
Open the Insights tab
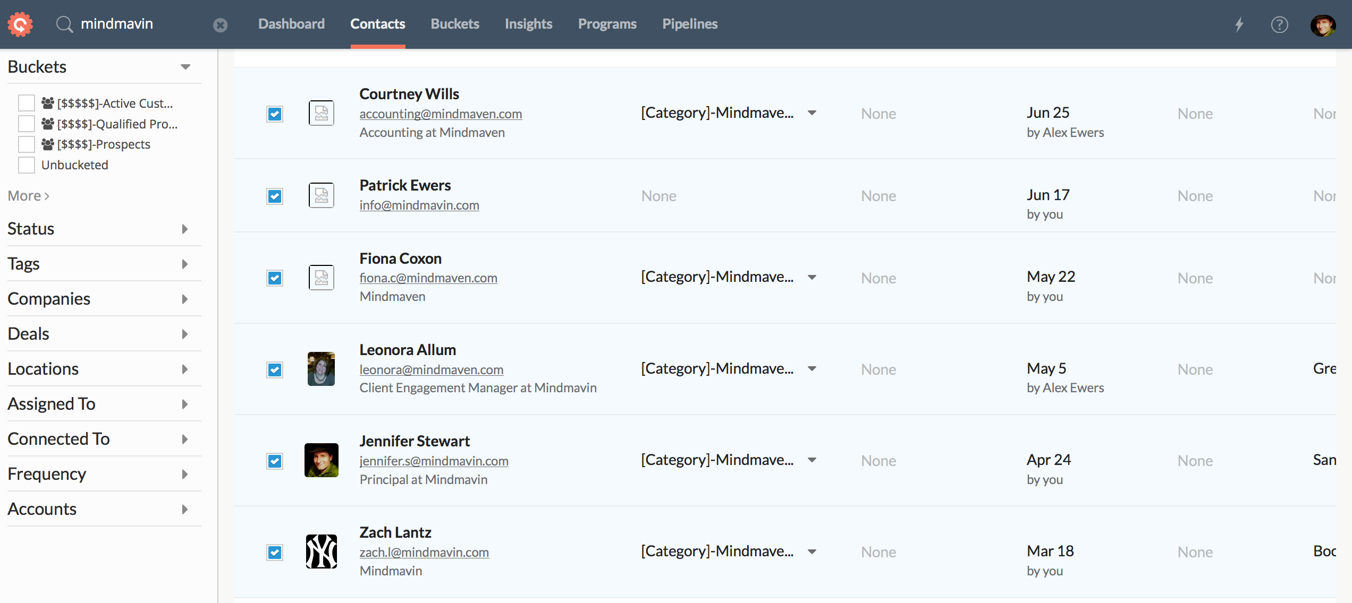[x=529, y=24]
